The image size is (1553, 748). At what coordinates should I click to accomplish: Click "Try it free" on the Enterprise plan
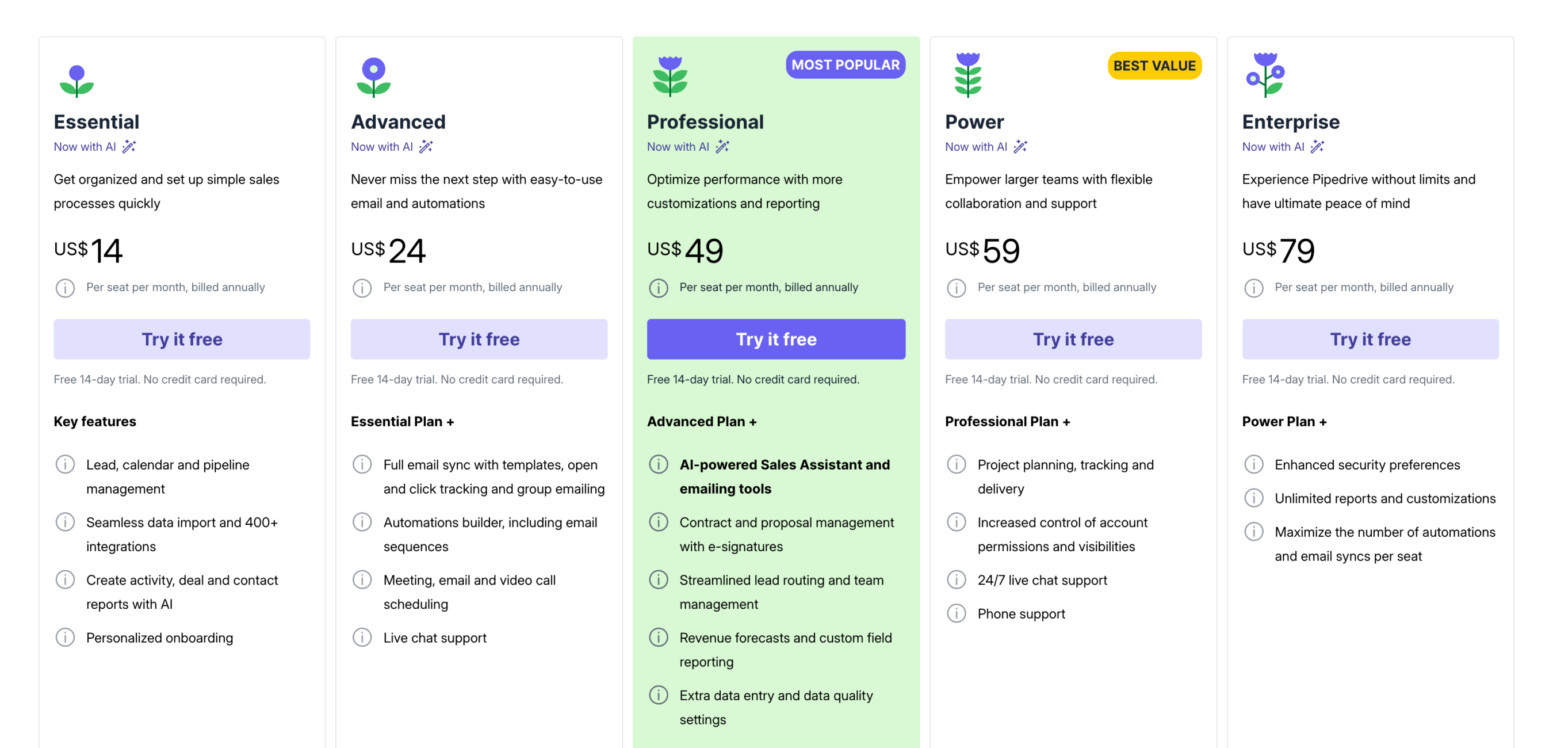1370,339
